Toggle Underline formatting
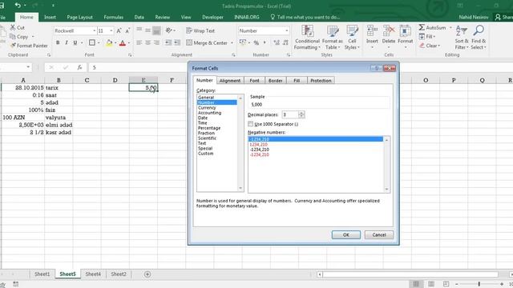This screenshot has height=288, width=513. 75,42
